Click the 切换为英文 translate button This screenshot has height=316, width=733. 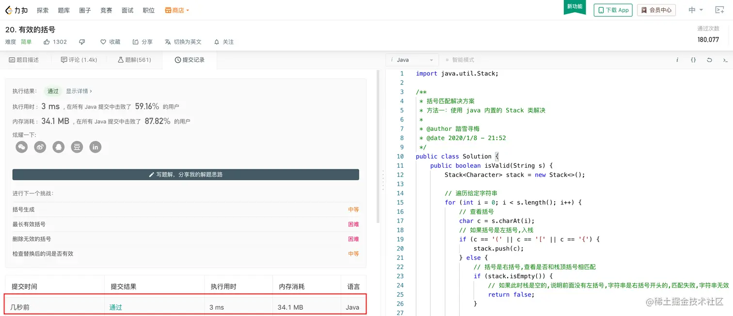coord(183,42)
